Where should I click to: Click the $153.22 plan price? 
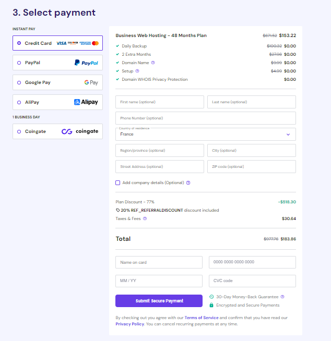[x=288, y=35]
